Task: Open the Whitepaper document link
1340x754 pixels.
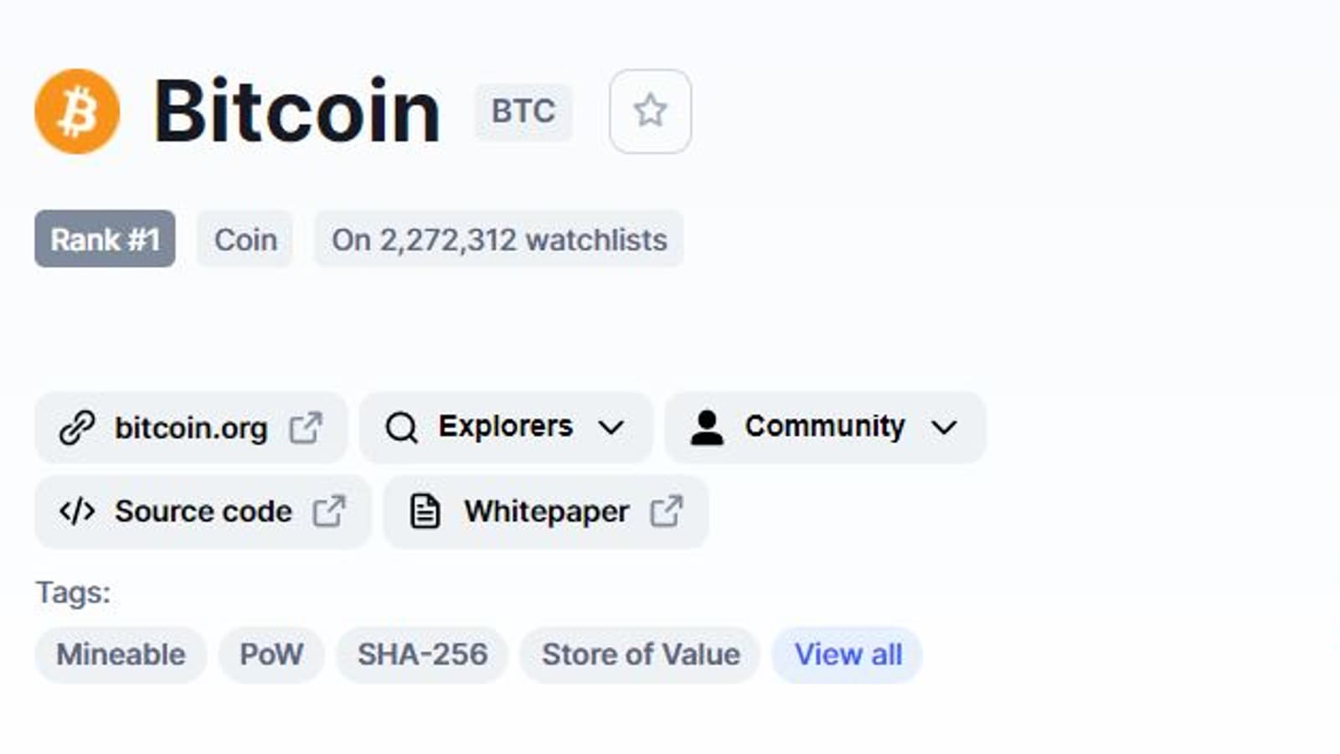Action: pos(546,512)
